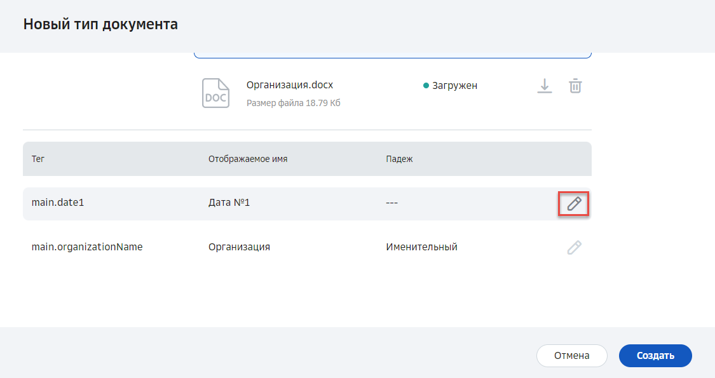Select the Организация display name cell
Screen dimensions: 715x378
coord(239,246)
